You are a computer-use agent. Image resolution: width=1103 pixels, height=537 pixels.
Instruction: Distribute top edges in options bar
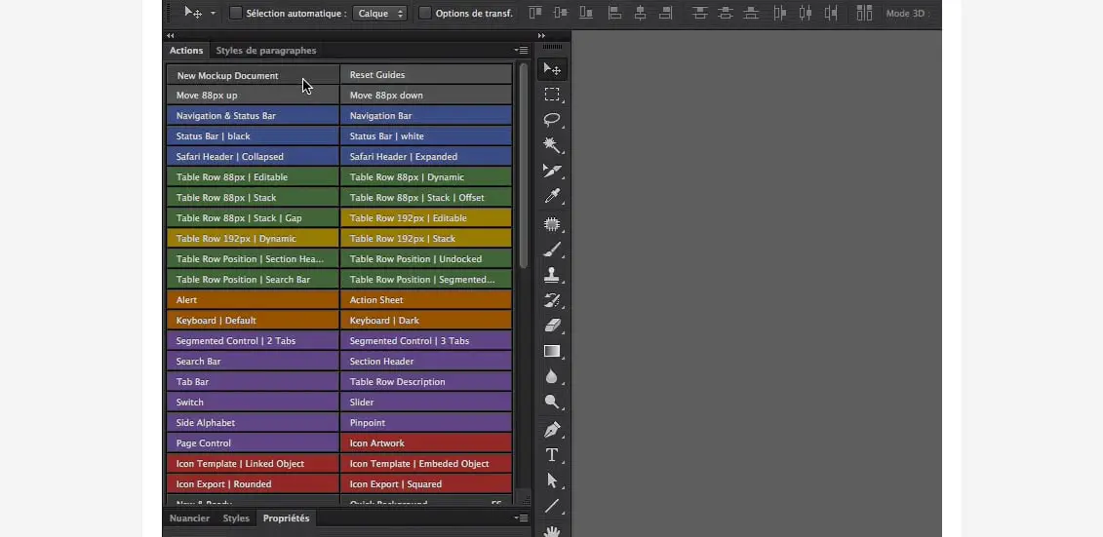tap(699, 13)
